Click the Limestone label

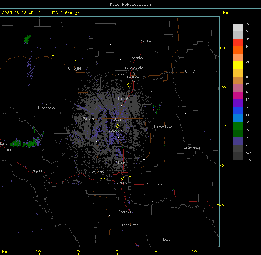[46, 108]
